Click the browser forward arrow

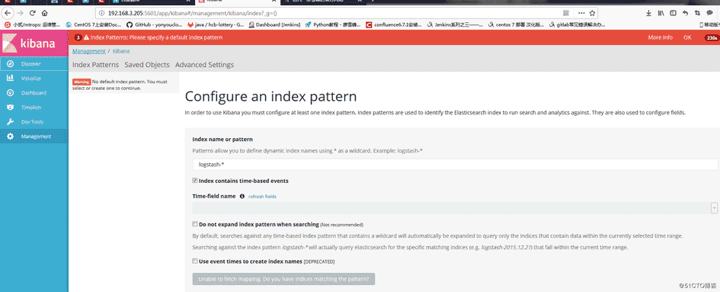(21, 13)
